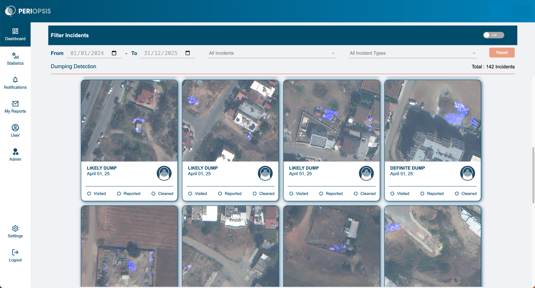
Task: Go to the Admin section icon
Action: click(15, 152)
